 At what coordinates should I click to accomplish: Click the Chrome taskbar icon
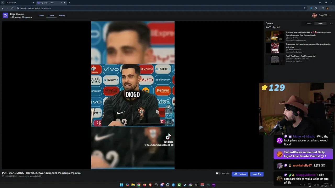139,185
